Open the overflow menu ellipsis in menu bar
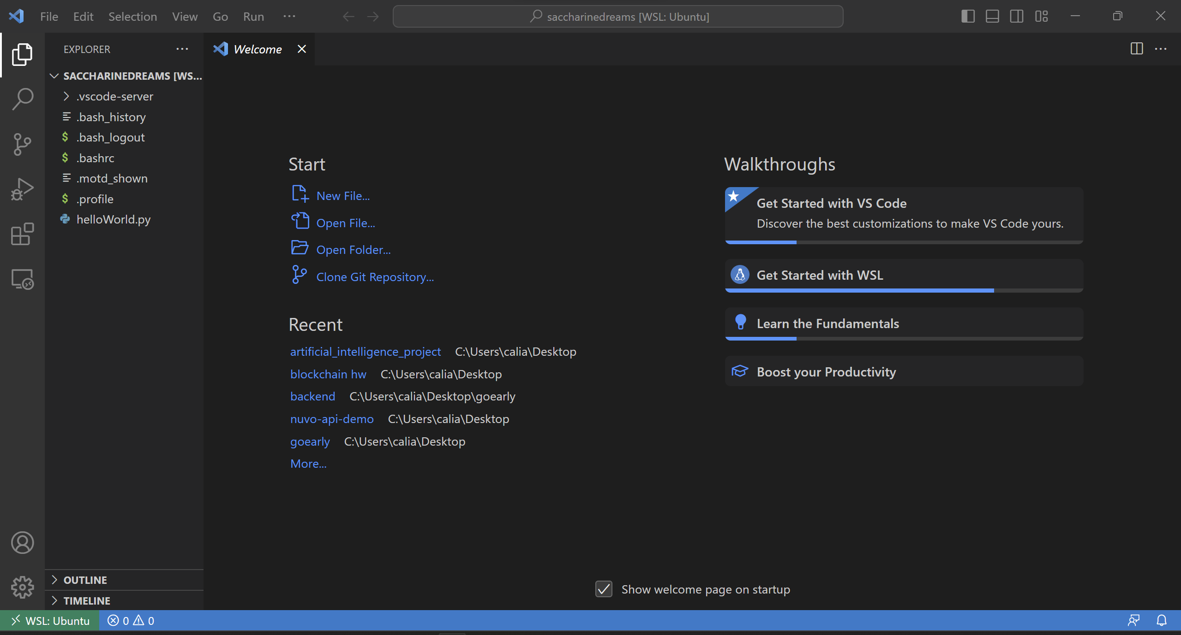Screen dimensions: 1181x635 tap(289, 16)
